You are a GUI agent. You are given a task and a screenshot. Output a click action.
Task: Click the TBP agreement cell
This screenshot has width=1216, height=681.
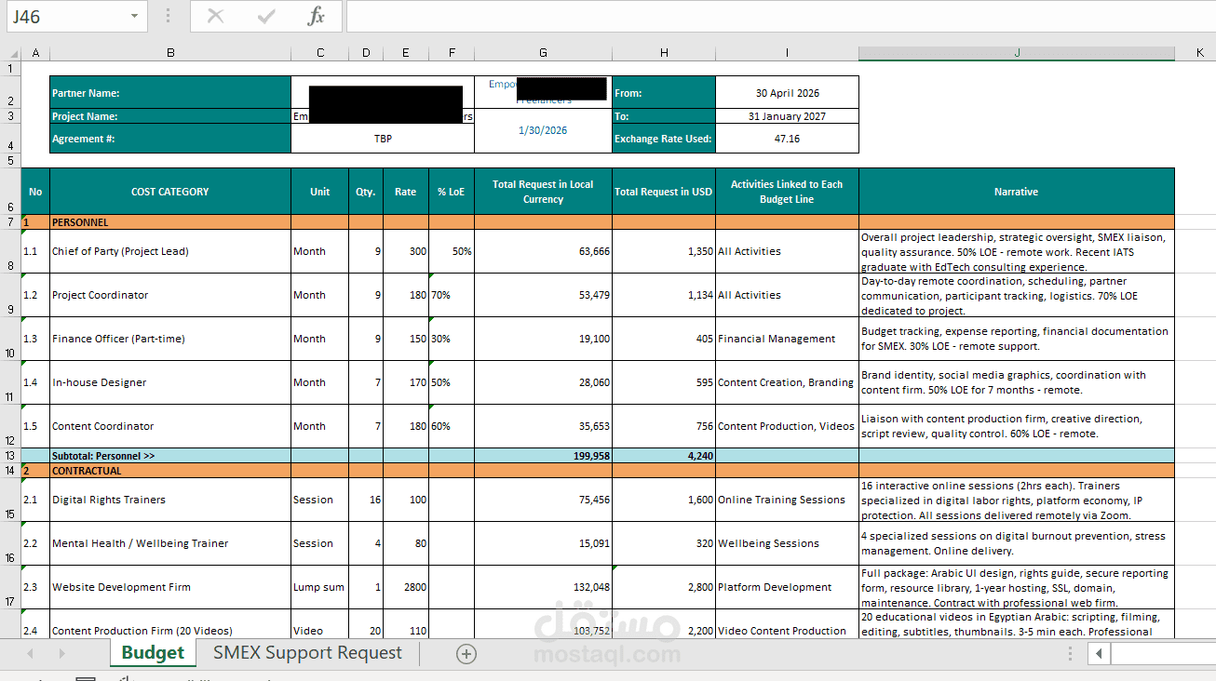(383, 139)
